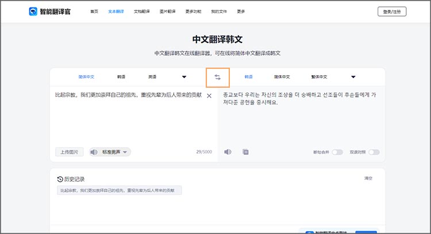The image size is (431, 234).
Task: Click the history clock icon
Action: tap(60, 179)
